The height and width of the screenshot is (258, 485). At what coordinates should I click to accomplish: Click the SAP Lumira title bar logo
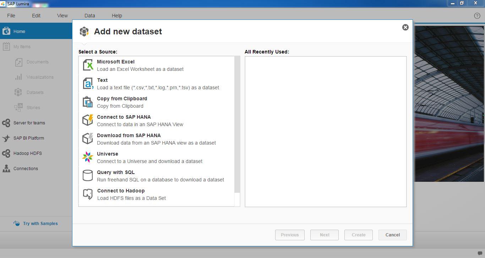(3, 4)
